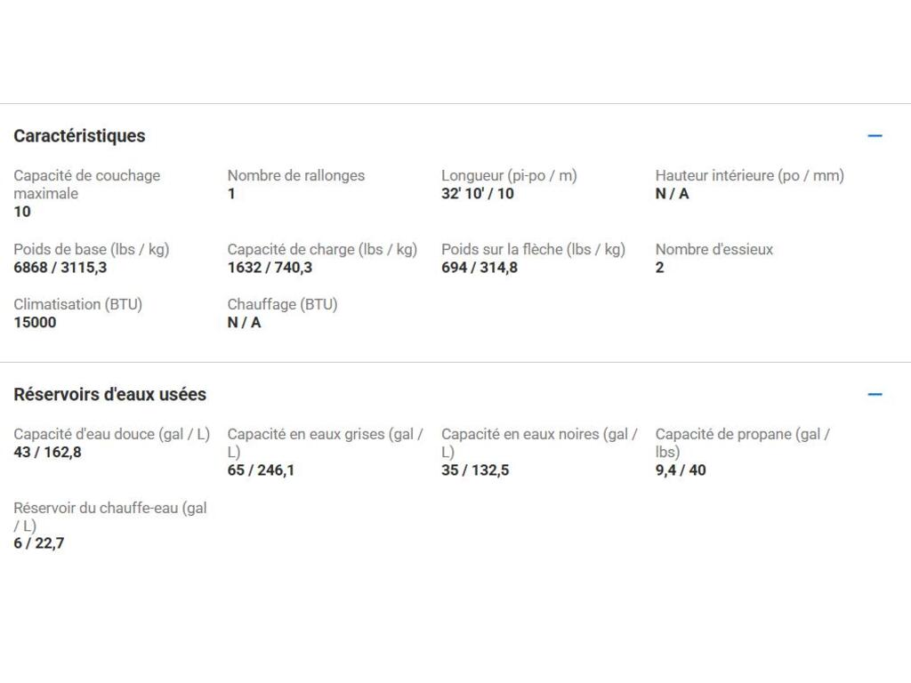The image size is (911, 683).
Task: Click the Poids de base value 6868 / 3115,3
Action: click(60, 268)
